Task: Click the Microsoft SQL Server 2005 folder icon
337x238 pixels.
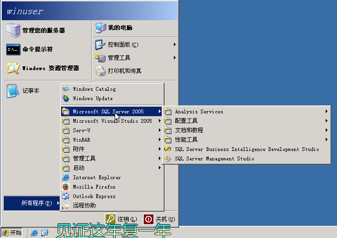Action: [x=66, y=111]
